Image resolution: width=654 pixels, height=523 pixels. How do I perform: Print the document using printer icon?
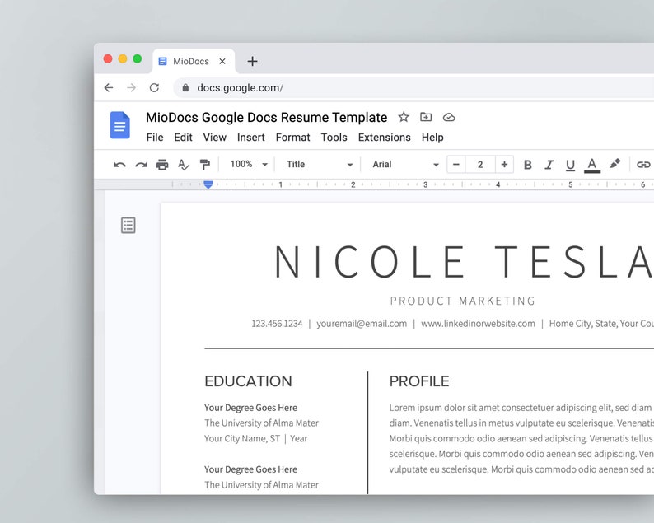162,165
